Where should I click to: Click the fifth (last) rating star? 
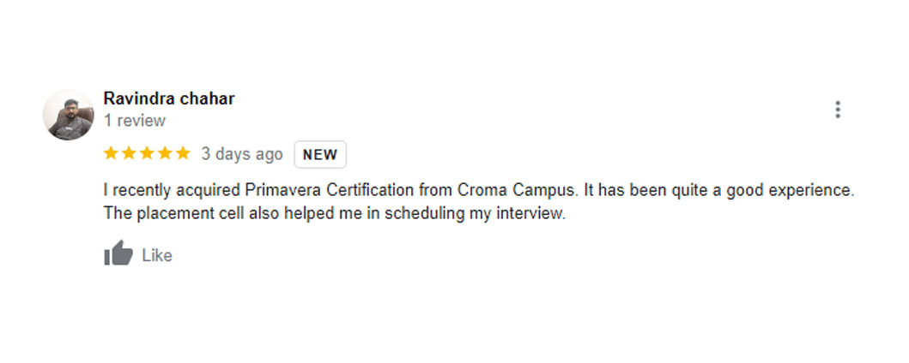[x=183, y=154]
